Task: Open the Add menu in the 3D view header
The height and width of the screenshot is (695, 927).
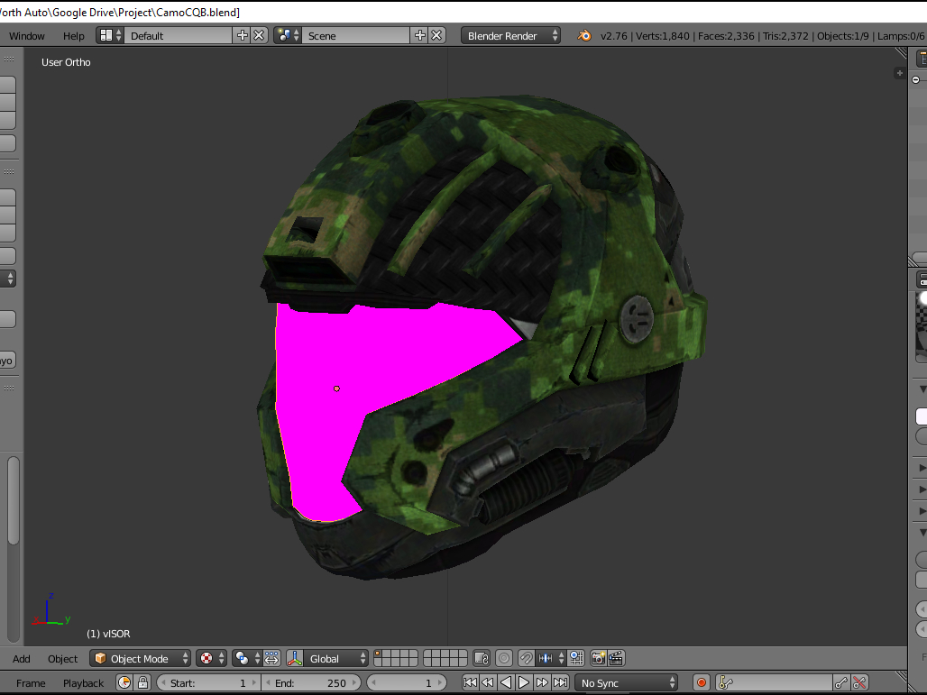Action: click(x=22, y=659)
